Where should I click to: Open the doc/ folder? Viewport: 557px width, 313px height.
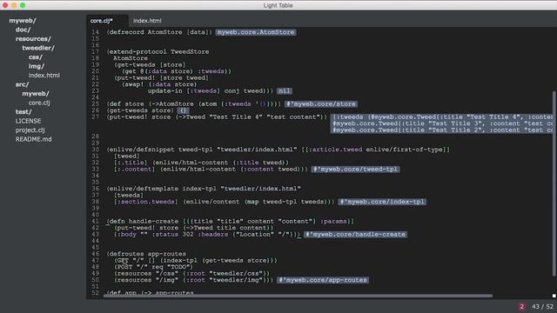pos(23,30)
